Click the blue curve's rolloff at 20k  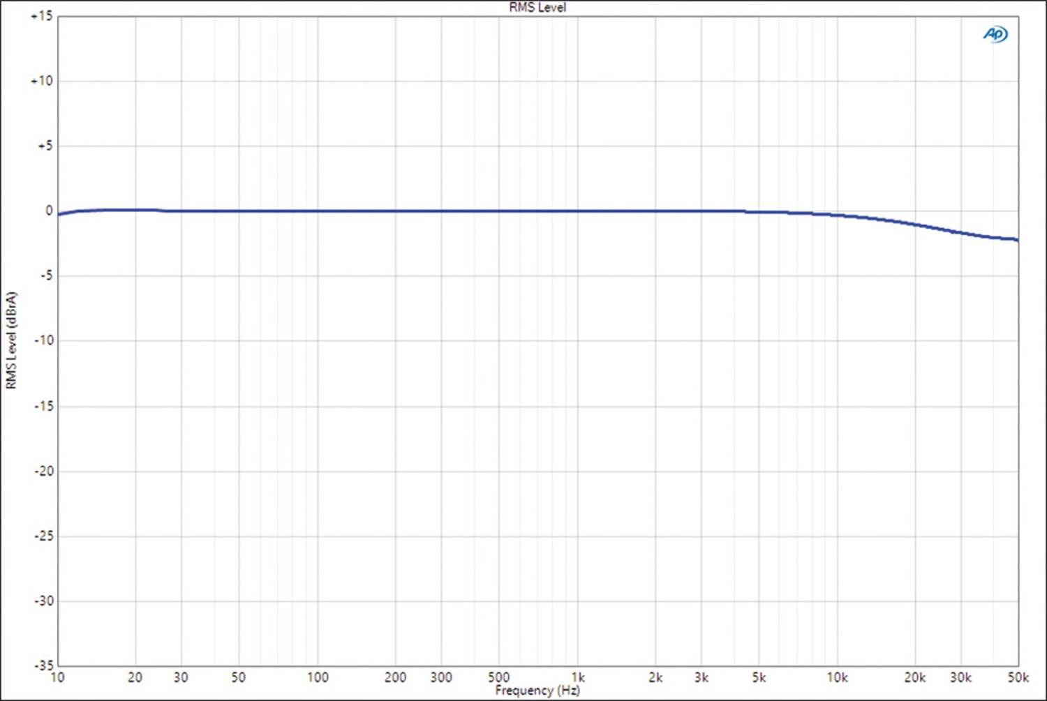(x=915, y=225)
